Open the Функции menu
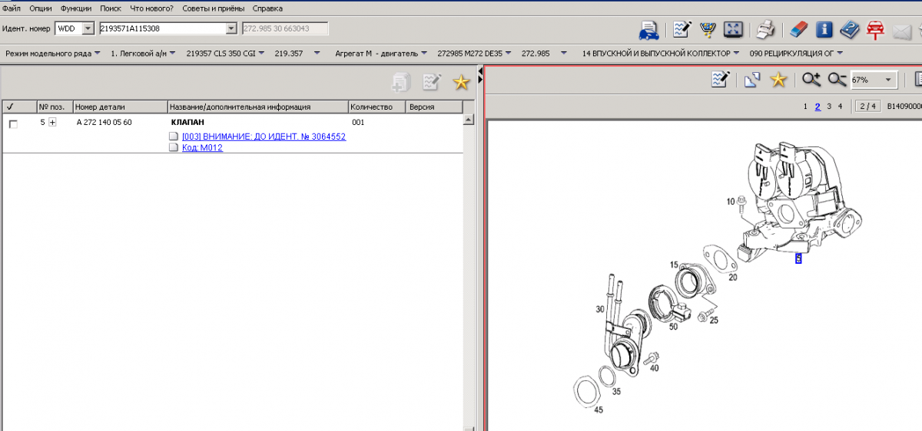 pos(78,8)
